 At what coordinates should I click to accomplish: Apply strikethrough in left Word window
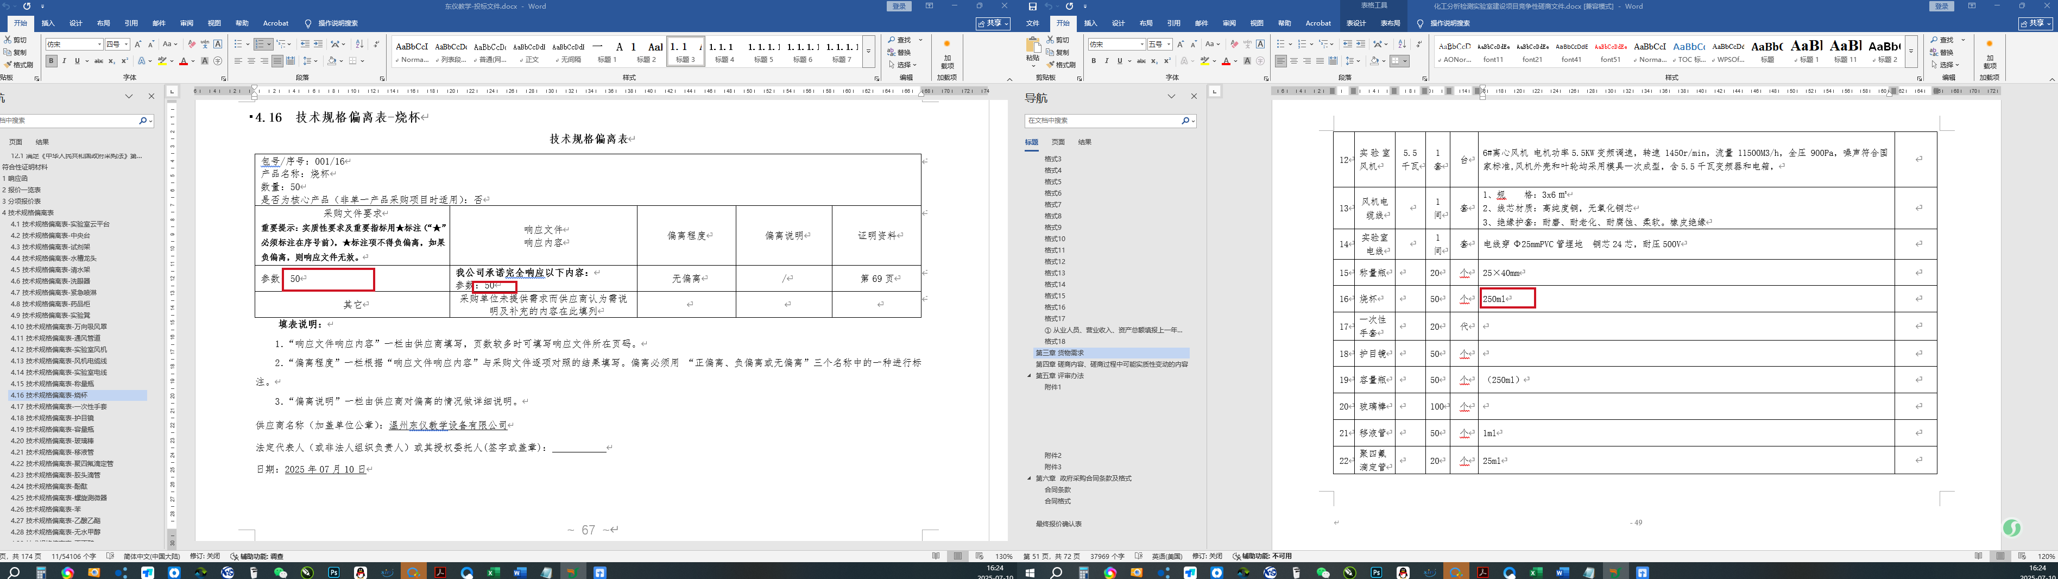(x=99, y=61)
